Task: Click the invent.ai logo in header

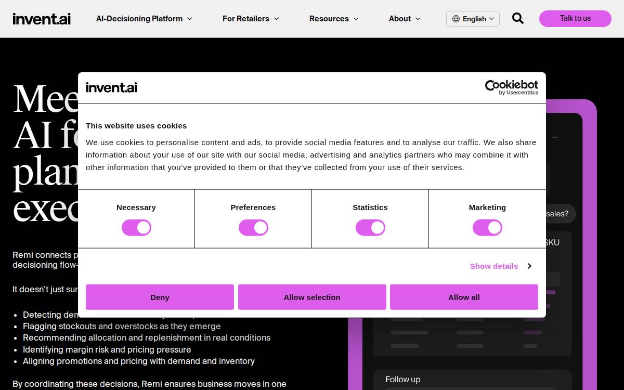Action: [42, 19]
